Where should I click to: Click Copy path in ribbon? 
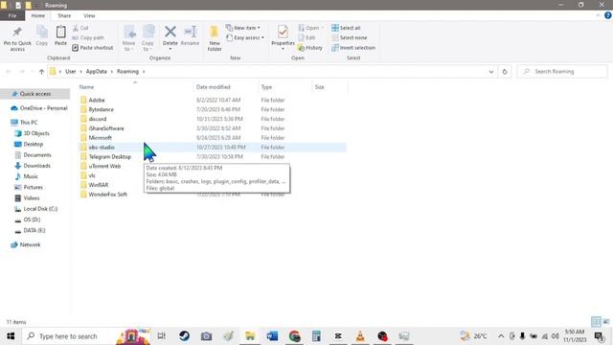pos(88,37)
